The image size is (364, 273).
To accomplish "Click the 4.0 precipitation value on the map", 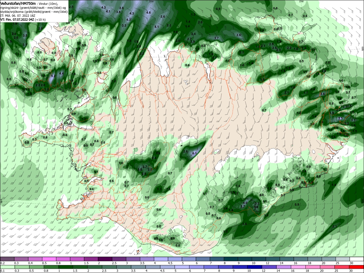I will (245, 203).
